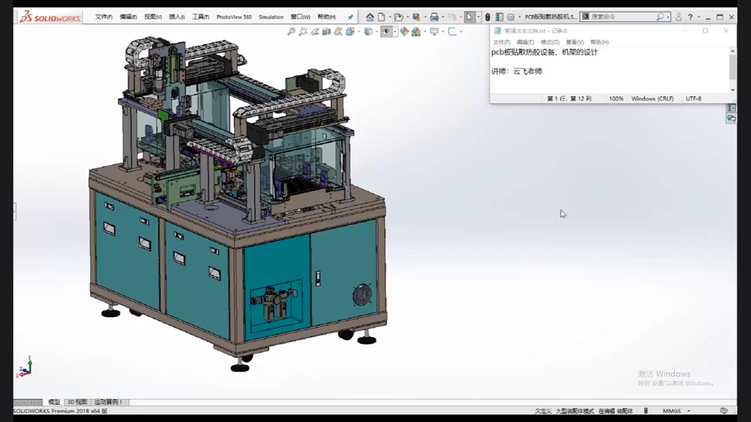Click Notepad scrollbar up arrow

click(733, 51)
